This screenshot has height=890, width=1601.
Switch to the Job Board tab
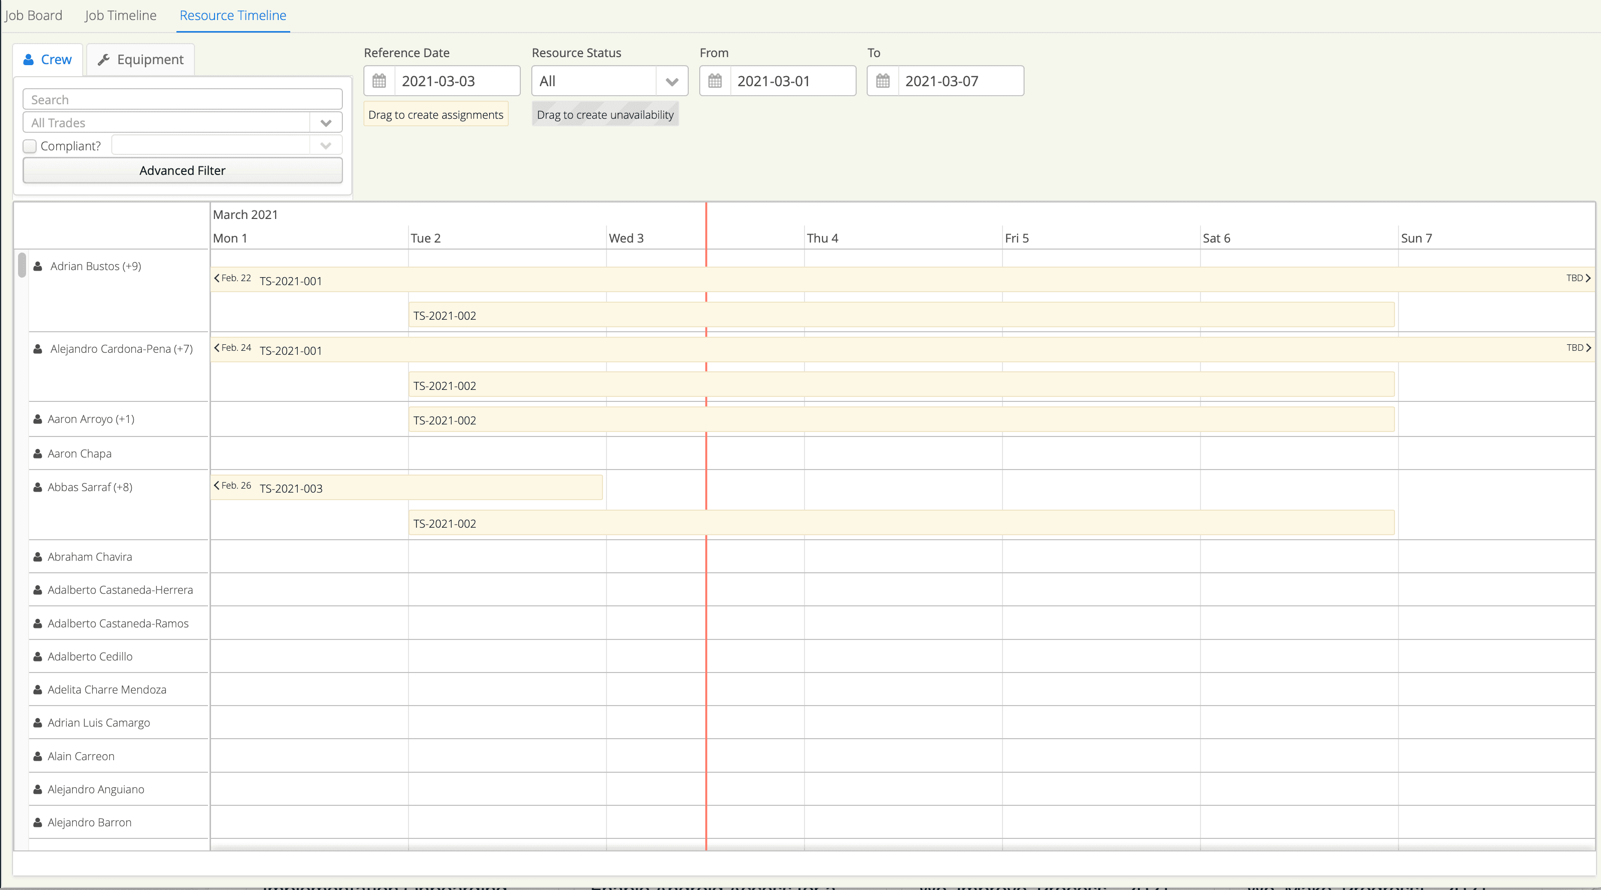tap(34, 16)
